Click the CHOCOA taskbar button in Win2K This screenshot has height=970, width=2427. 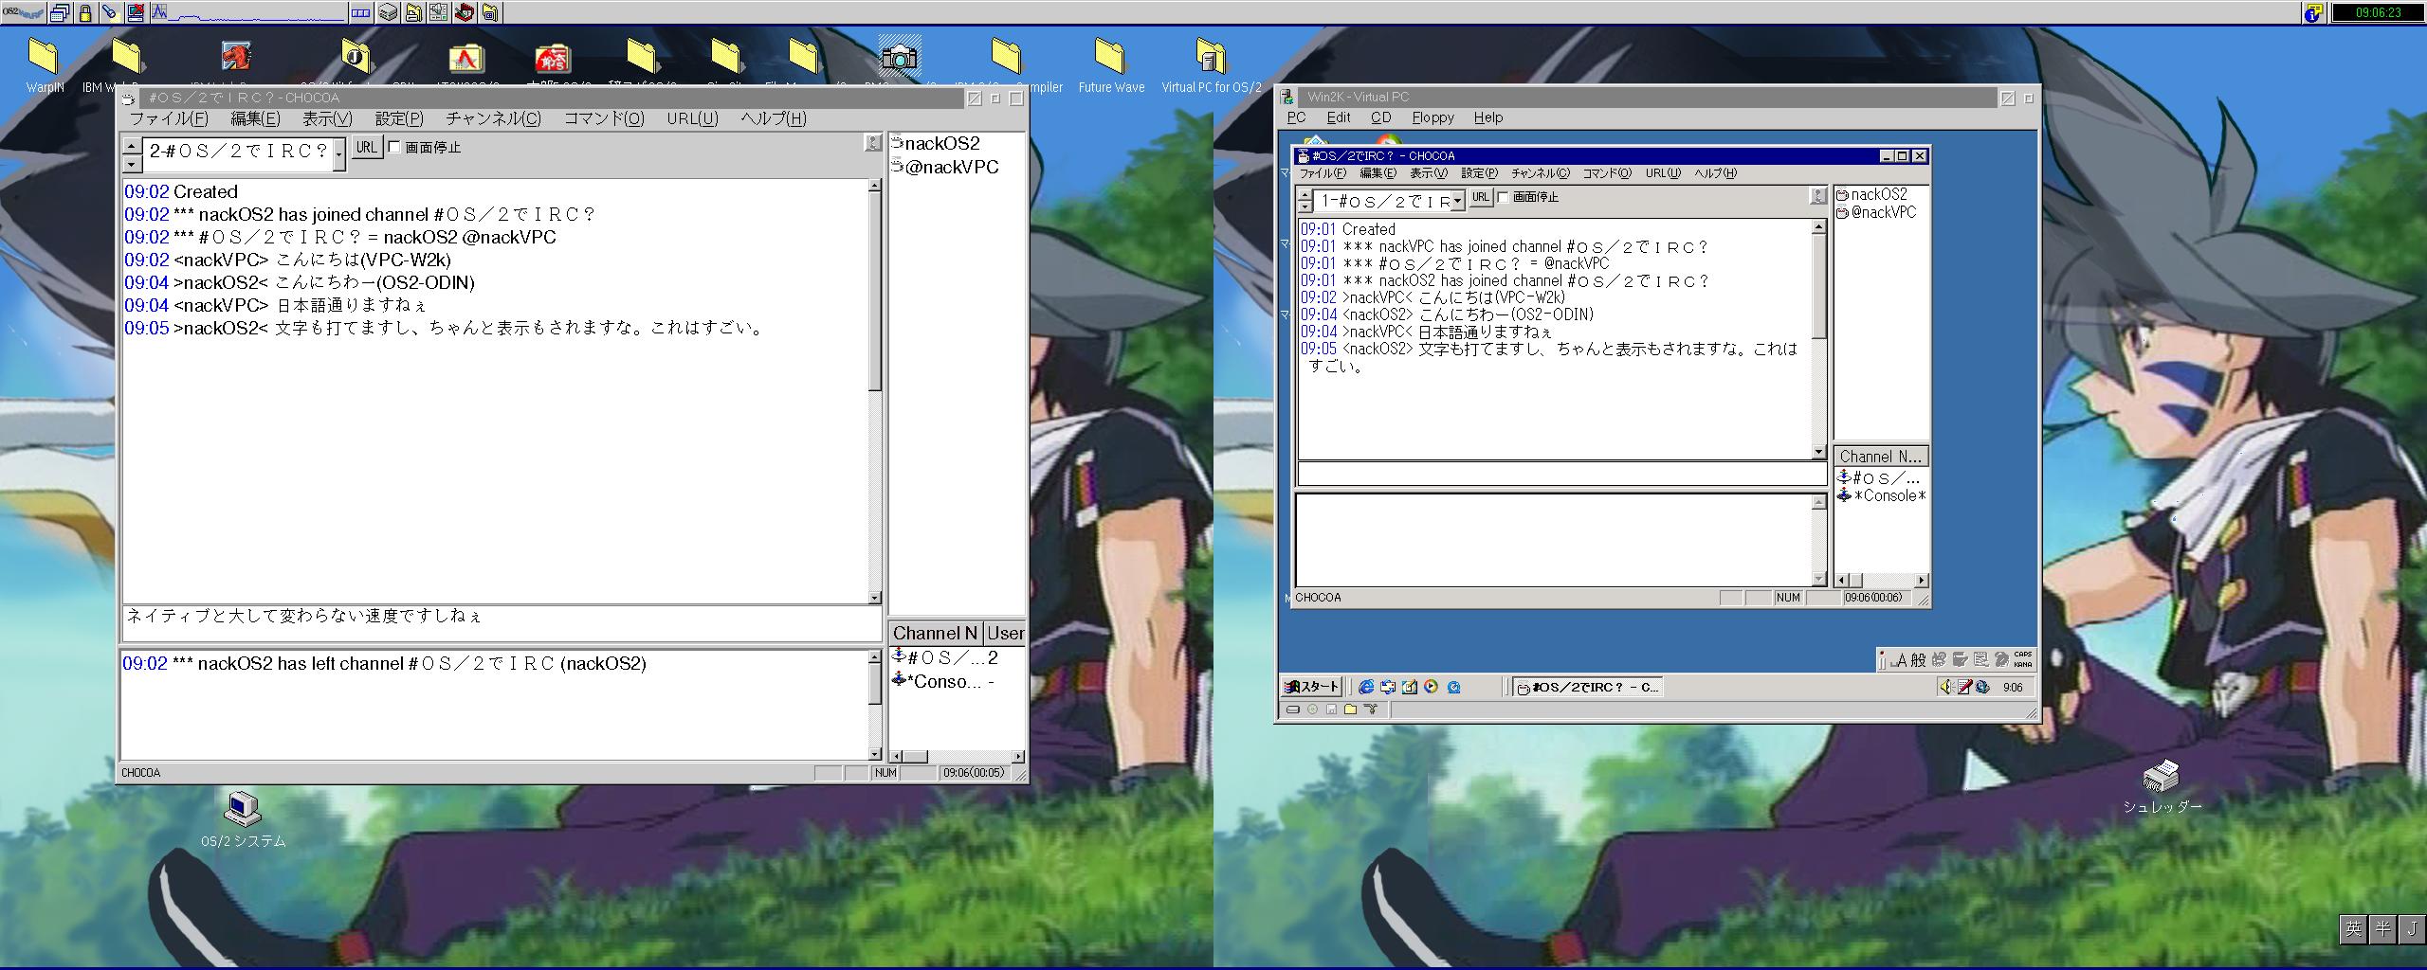click(x=1588, y=687)
